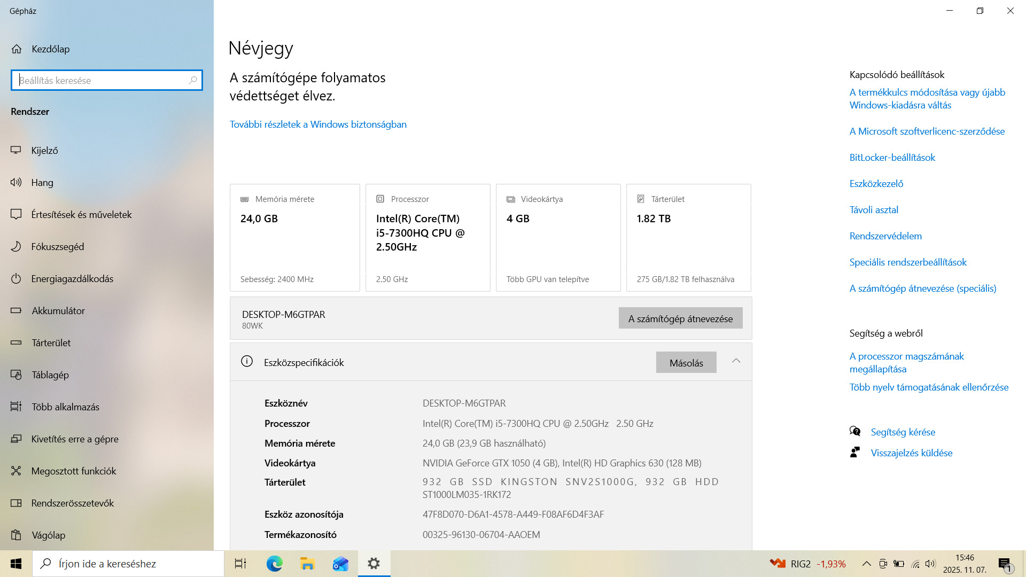Viewport: 1026px width, 577px height.
Task: Open Kijelző display settings
Action: [x=44, y=151]
